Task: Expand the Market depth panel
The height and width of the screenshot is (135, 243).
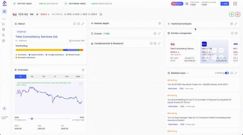Action: [x=160, y=23]
